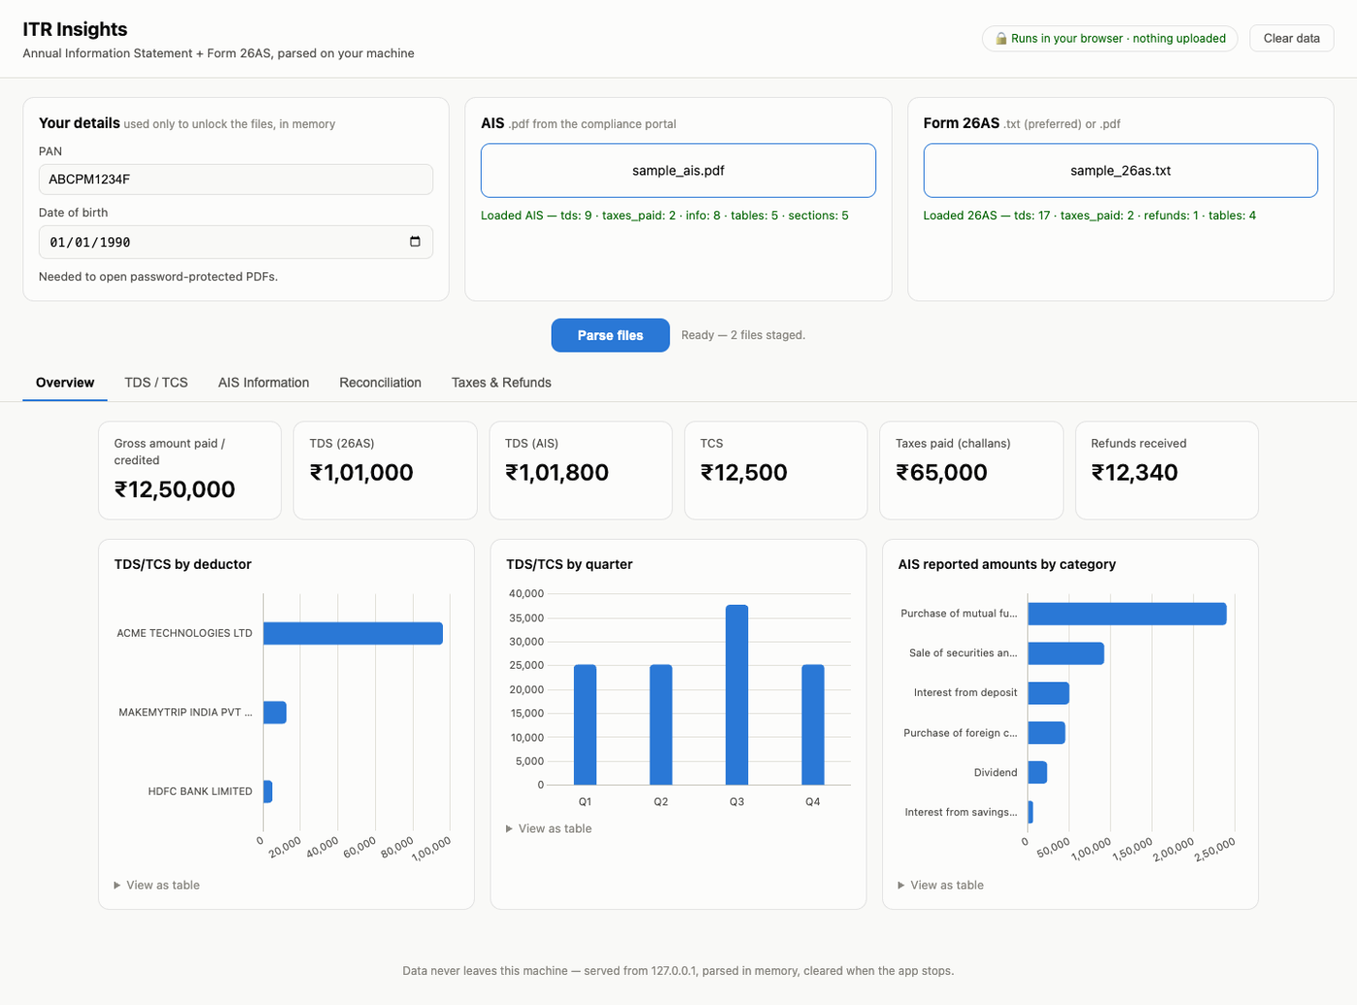Image resolution: width=1357 pixels, height=1005 pixels.
Task: Click the 'Loaded 26AS' status line
Action: point(1089,215)
